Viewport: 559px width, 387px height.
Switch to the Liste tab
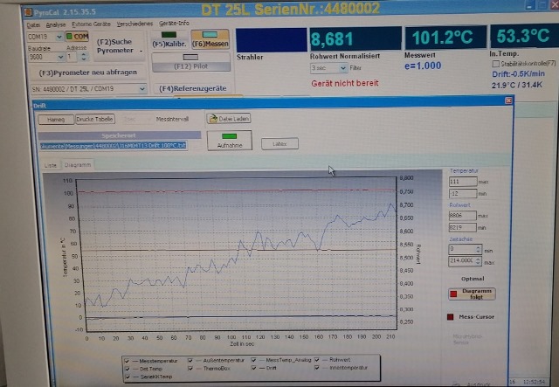51,163
